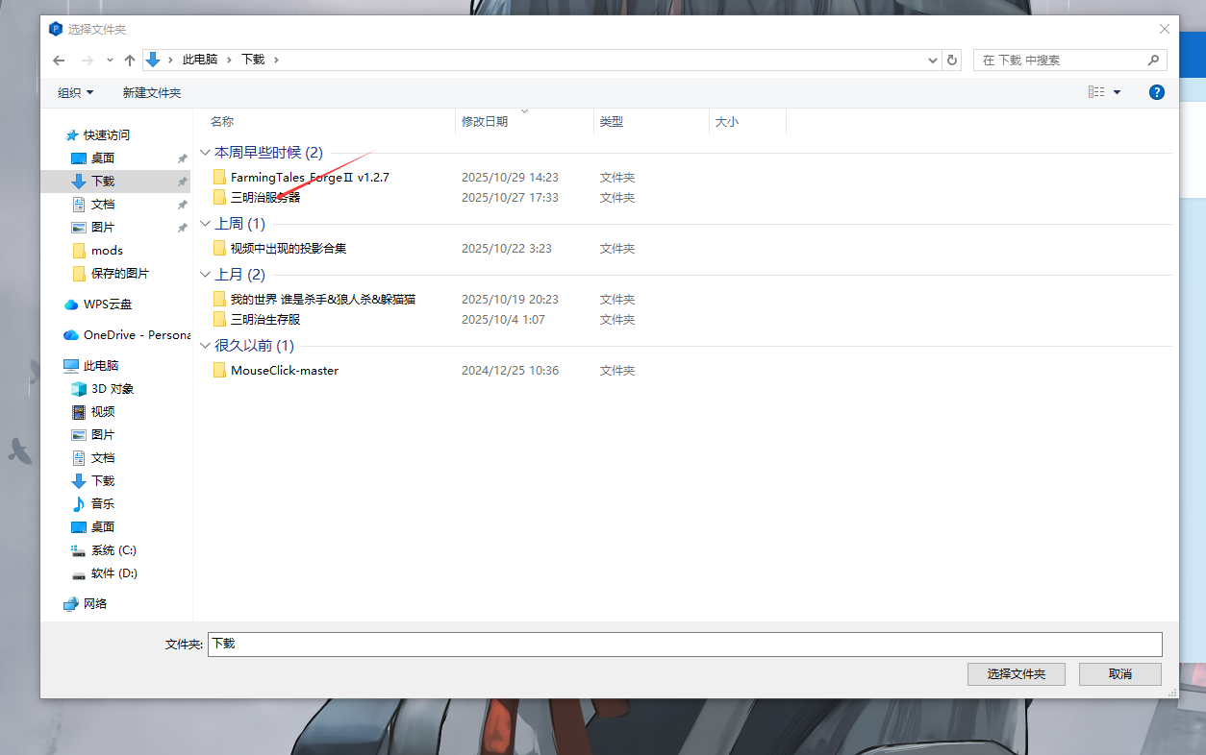Open 系统 (C:) drive
Image resolution: width=1206 pixels, height=755 pixels.
113,549
